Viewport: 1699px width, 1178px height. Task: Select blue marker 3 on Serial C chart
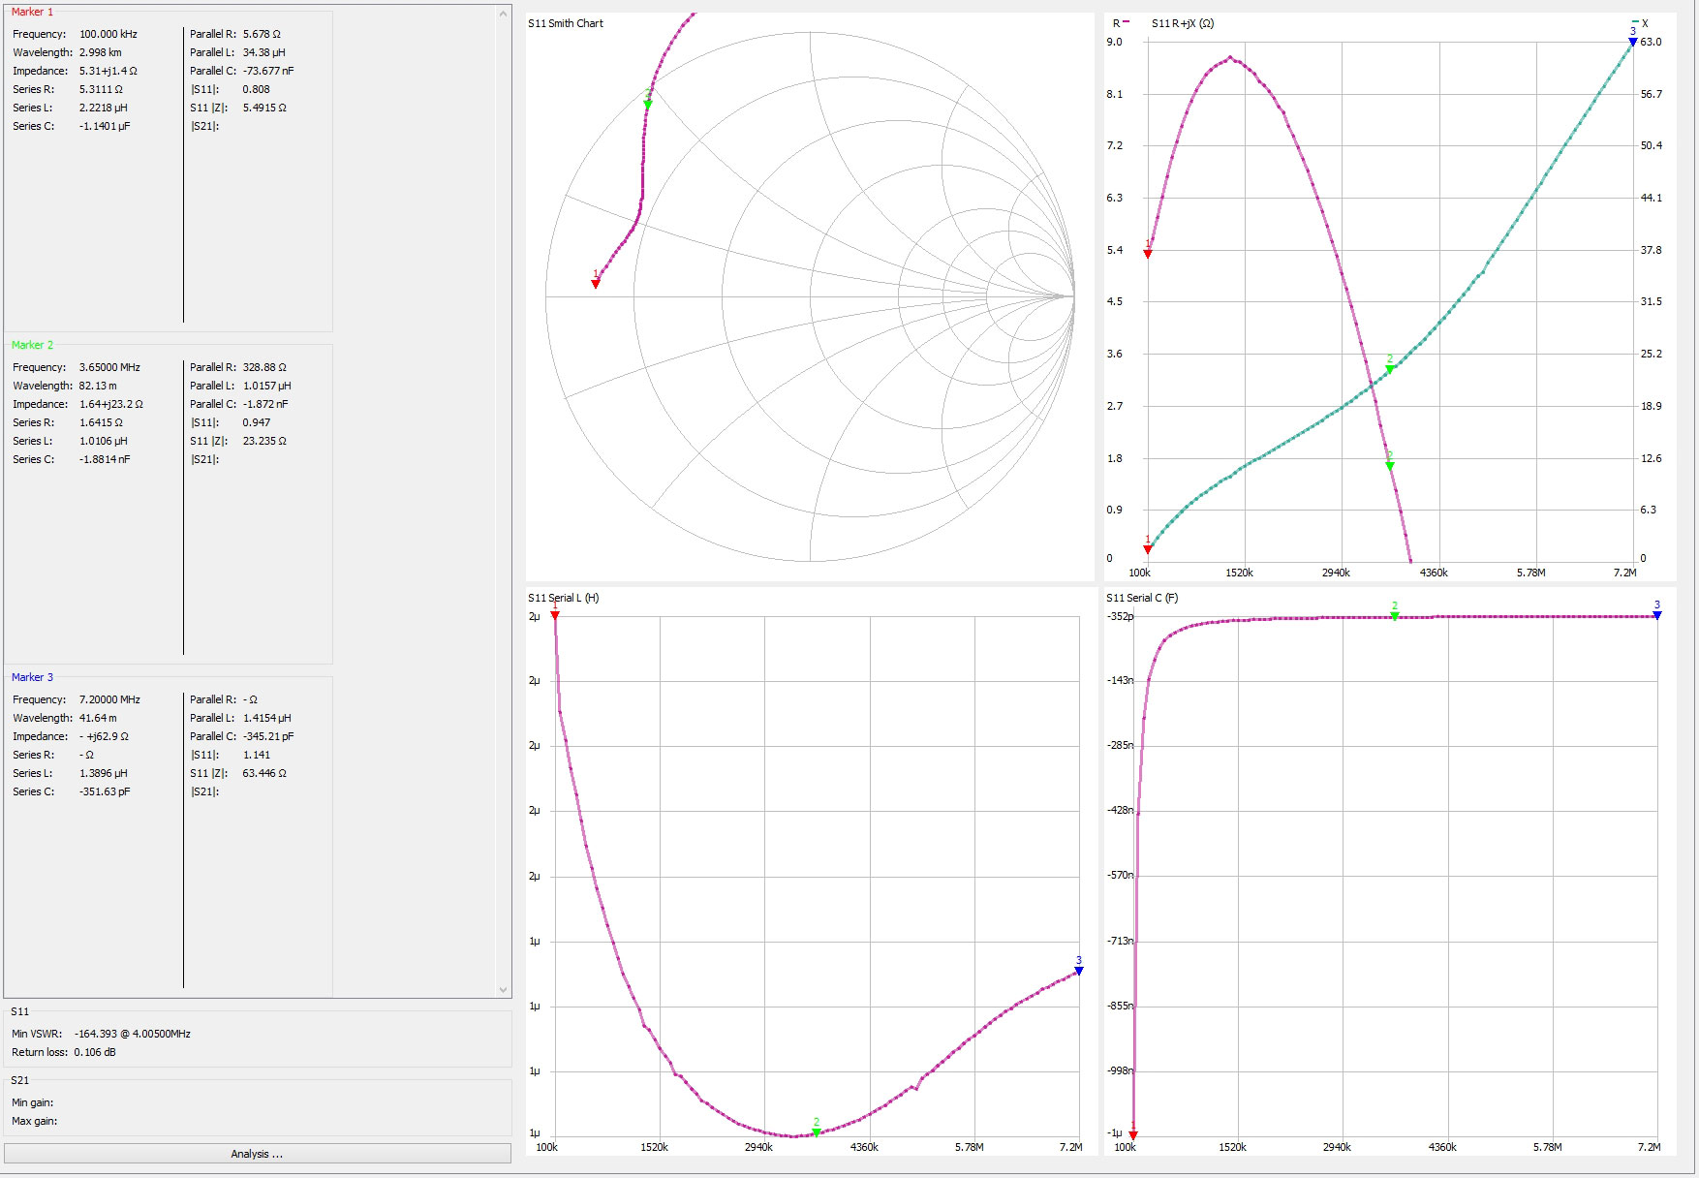[x=1657, y=615]
